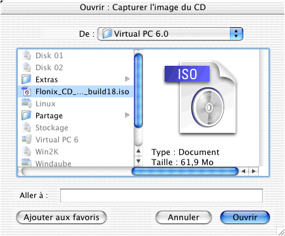285x236 pixels.
Task: Select the Partage folder name
Action: 49,116
